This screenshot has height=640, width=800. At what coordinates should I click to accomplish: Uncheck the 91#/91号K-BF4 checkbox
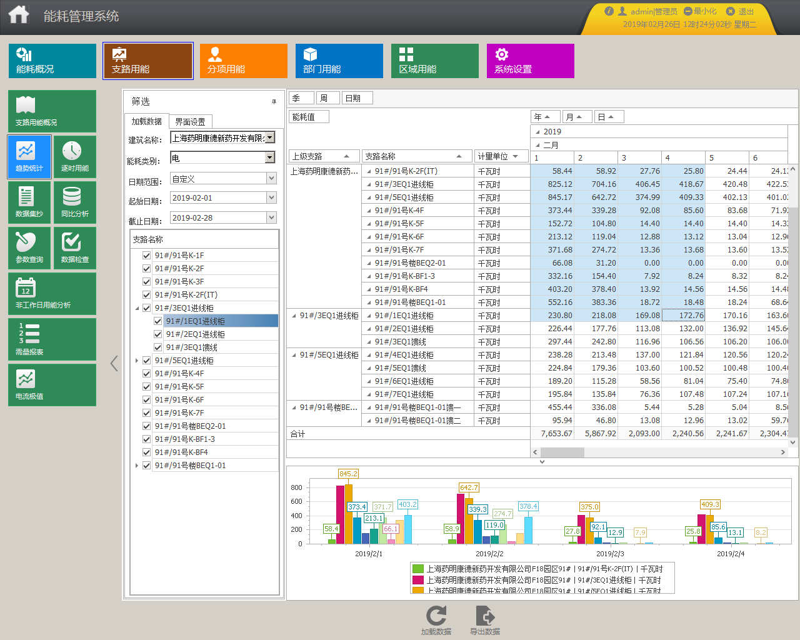coord(146,452)
